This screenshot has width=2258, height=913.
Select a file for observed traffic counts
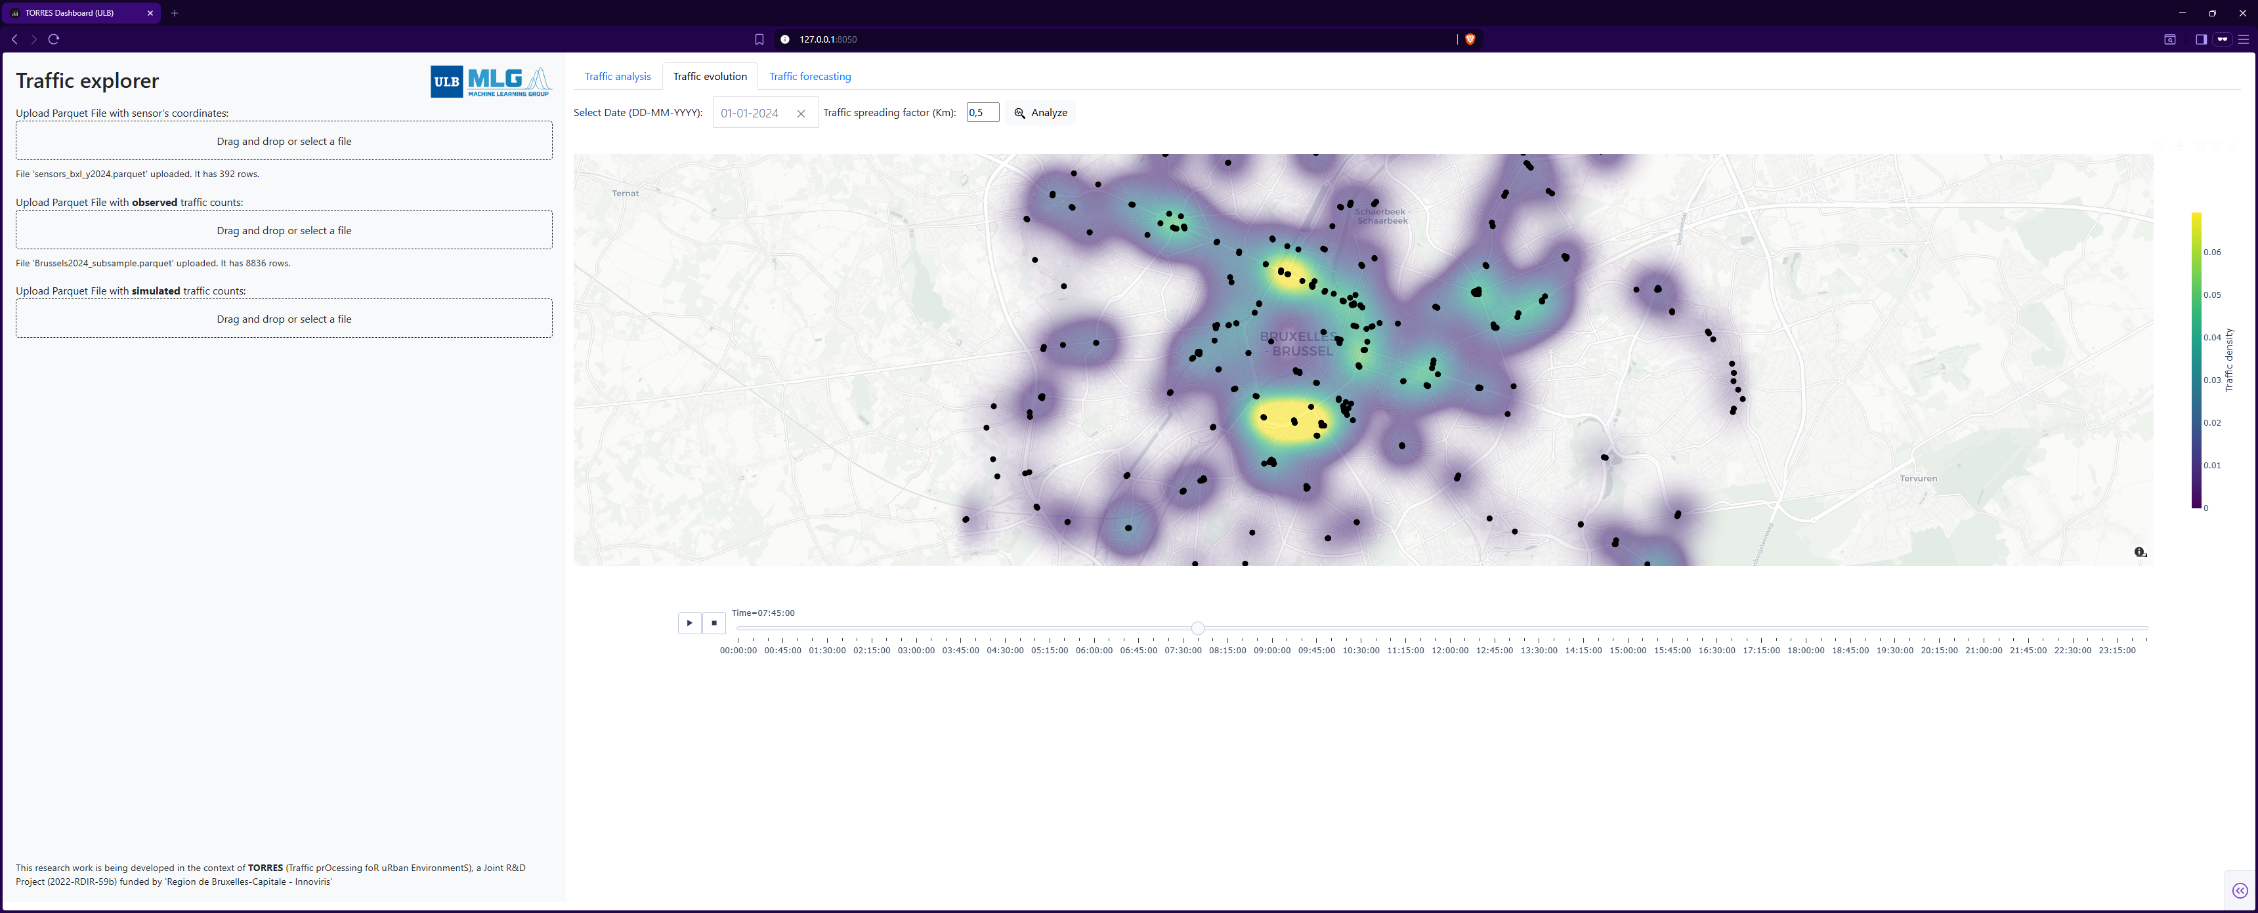pyautogui.click(x=284, y=230)
